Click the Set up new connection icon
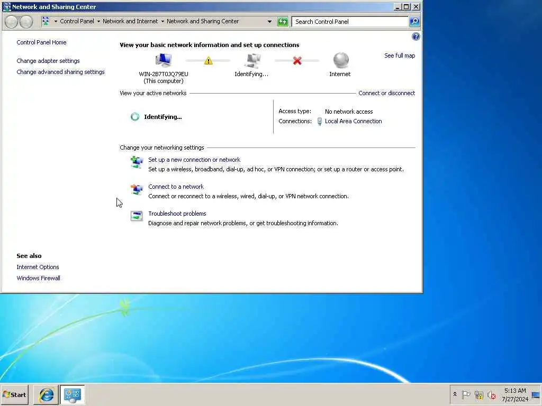This screenshot has width=542, height=406. pyautogui.click(x=137, y=162)
